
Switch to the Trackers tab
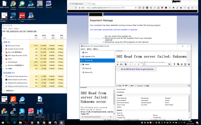click(140, 86)
